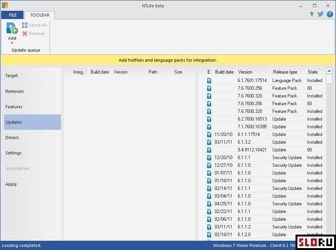Select the Updates page in sidebar

pos(32,122)
